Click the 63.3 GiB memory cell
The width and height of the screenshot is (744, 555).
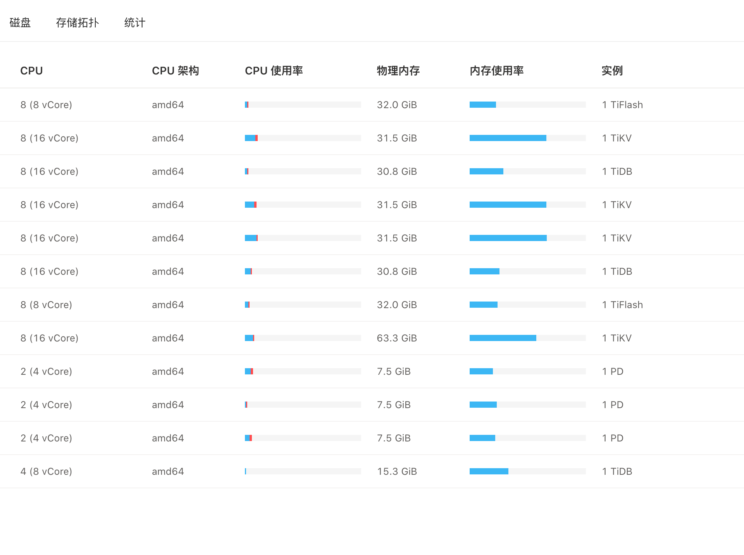(x=397, y=338)
